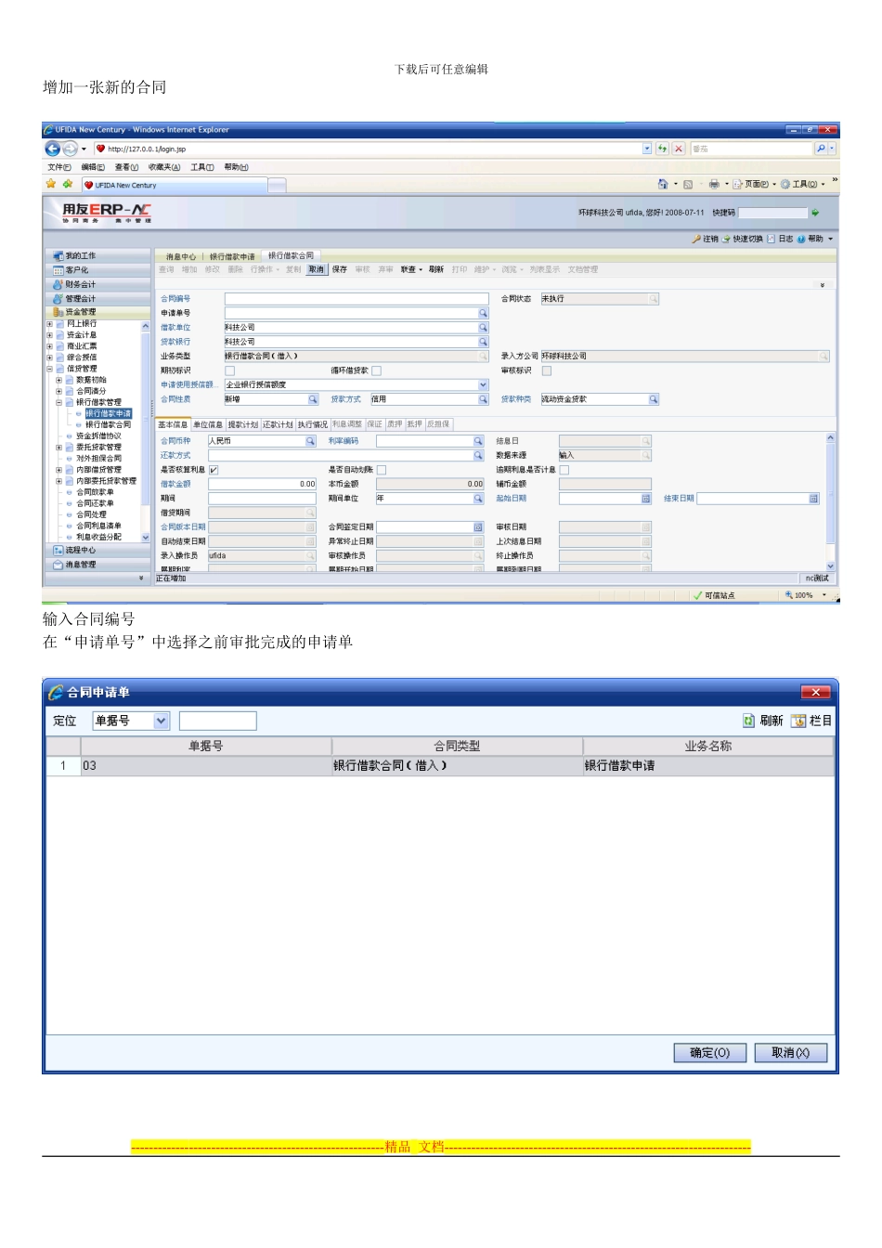Toggle the 期初标识 checkbox
Image resolution: width=882 pixels, height=1248 pixels.
pyautogui.click(x=229, y=370)
